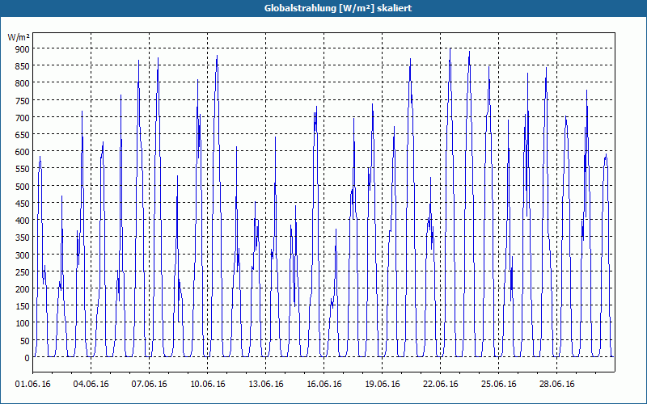Click the 07.06.16 date label

click(x=150, y=385)
